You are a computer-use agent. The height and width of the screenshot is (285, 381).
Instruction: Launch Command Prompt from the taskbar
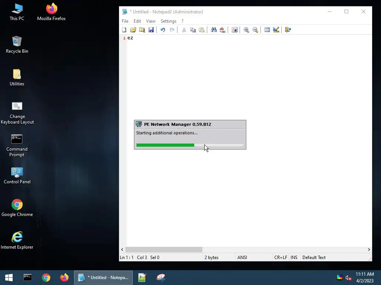click(28, 278)
